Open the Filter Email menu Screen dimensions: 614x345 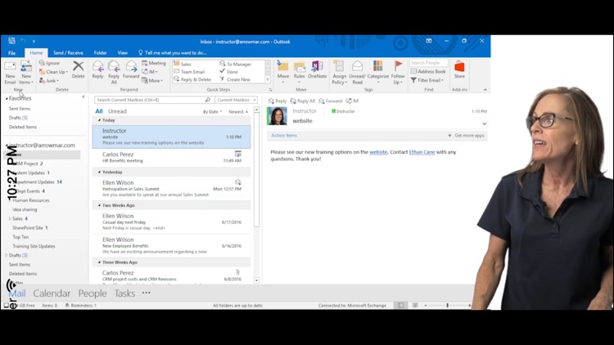[427, 80]
